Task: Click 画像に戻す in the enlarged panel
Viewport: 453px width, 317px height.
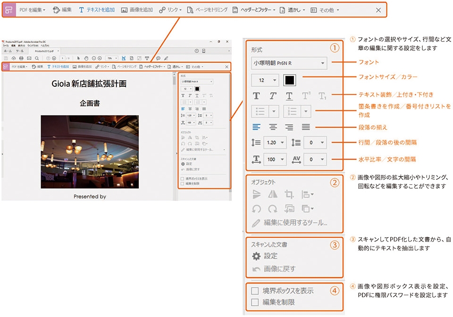Action: point(274,269)
